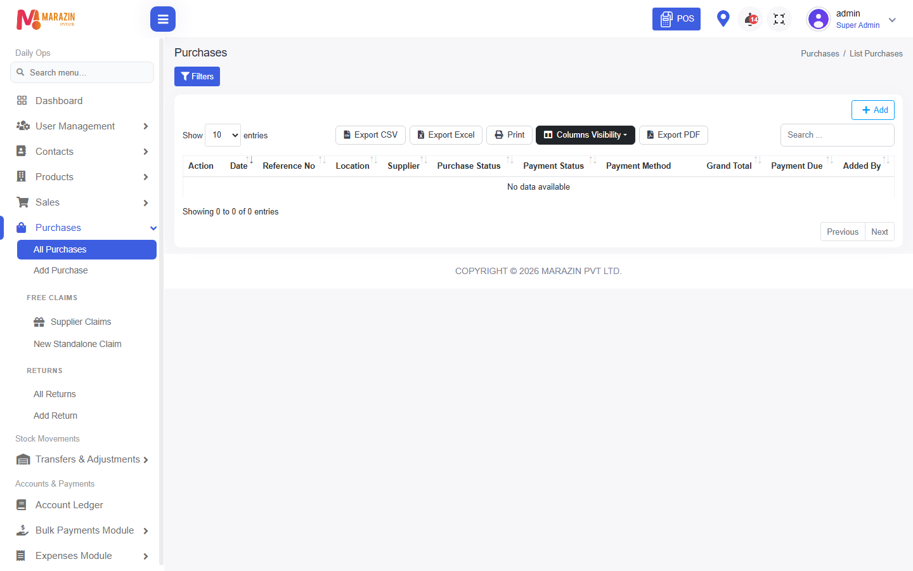913x571 pixels.
Task: Go to Next page
Action: coord(879,232)
